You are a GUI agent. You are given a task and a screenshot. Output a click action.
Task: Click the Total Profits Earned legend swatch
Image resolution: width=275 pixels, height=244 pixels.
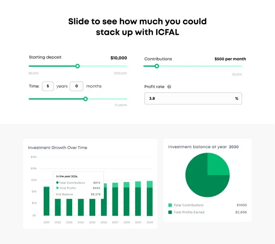click(170, 212)
